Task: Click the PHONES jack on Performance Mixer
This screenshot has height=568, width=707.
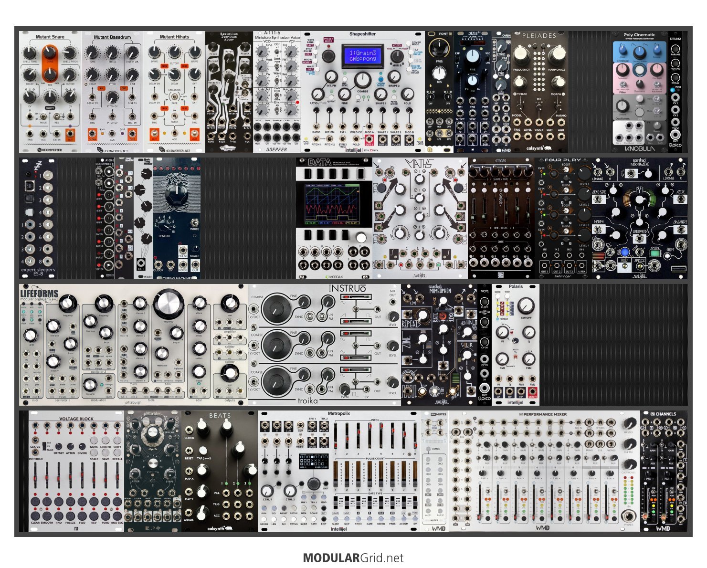Action: coord(629,516)
